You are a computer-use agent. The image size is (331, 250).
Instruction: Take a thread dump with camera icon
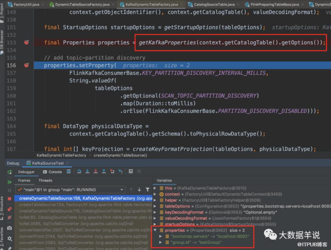click(x=10, y=228)
